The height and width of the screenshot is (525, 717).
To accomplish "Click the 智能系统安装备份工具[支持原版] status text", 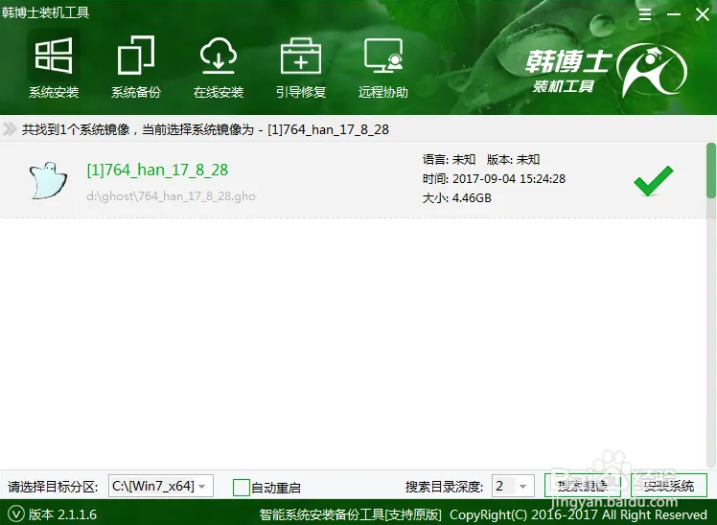I will pos(350,515).
